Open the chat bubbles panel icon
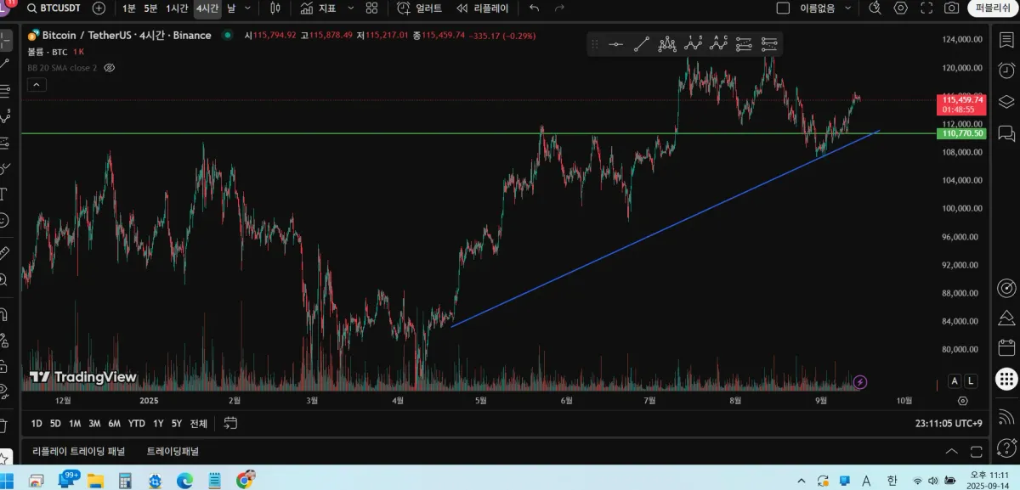Image resolution: width=1020 pixels, height=490 pixels. coord(1006,132)
